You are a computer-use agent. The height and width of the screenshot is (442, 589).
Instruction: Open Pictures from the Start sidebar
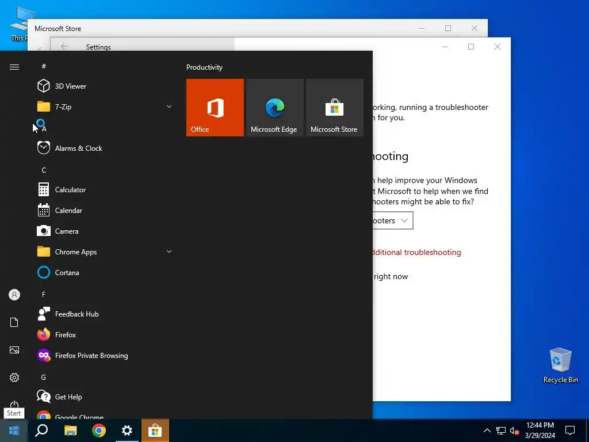(14, 350)
